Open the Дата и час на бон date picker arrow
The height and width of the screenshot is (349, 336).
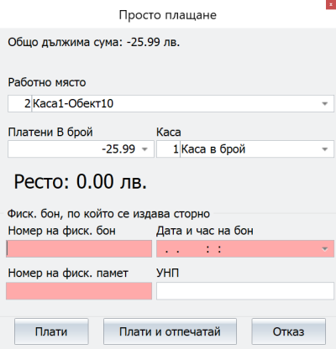(x=325, y=249)
